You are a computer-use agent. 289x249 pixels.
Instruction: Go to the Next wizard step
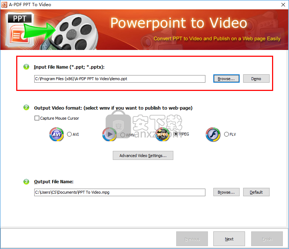click(x=229, y=239)
